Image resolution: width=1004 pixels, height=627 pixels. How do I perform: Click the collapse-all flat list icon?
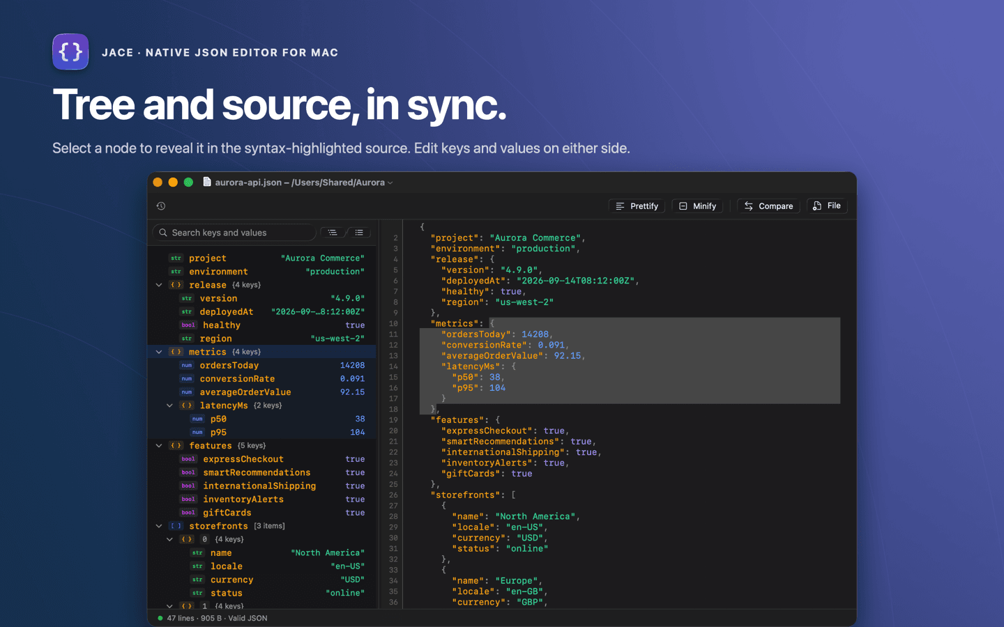click(x=359, y=233)
